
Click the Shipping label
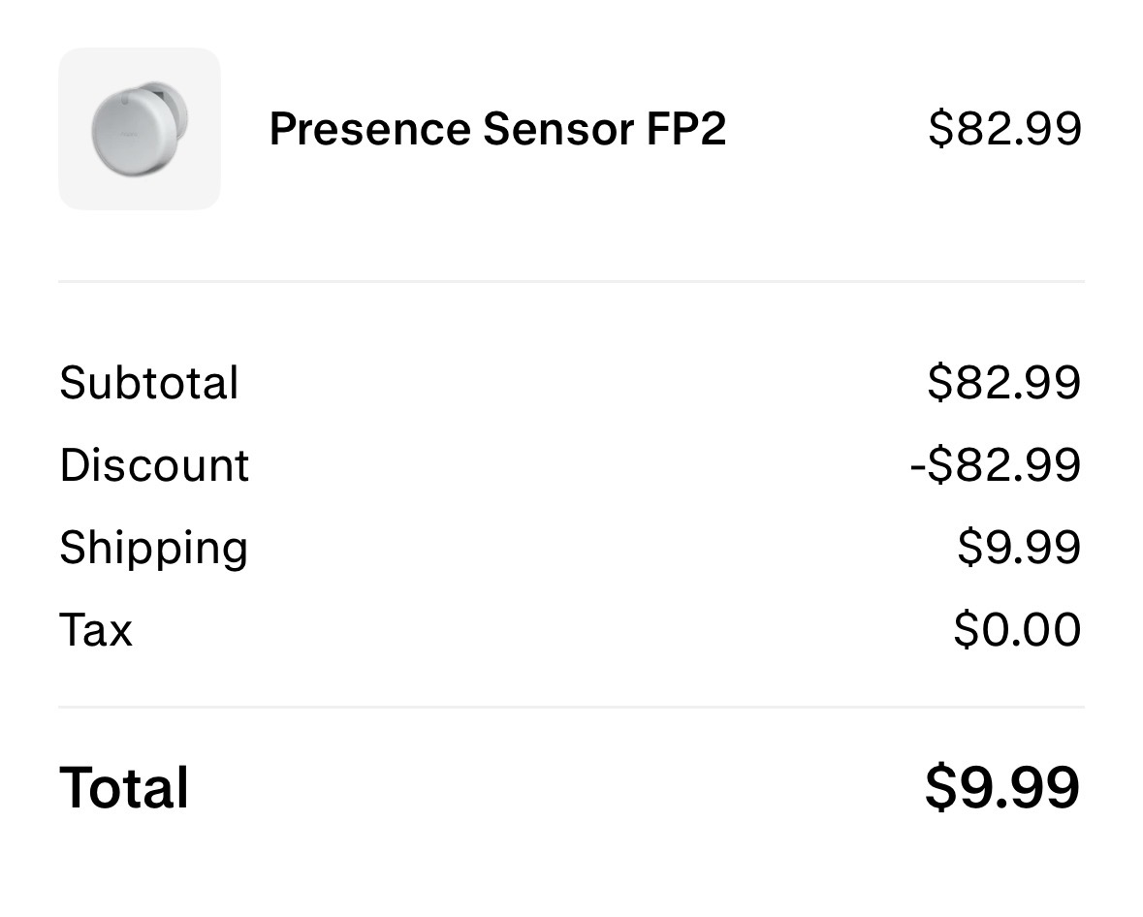pos(154,548)
